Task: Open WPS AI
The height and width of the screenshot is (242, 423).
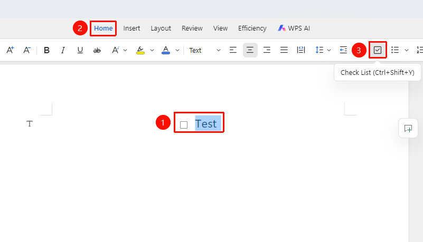Action: (294, 28)
